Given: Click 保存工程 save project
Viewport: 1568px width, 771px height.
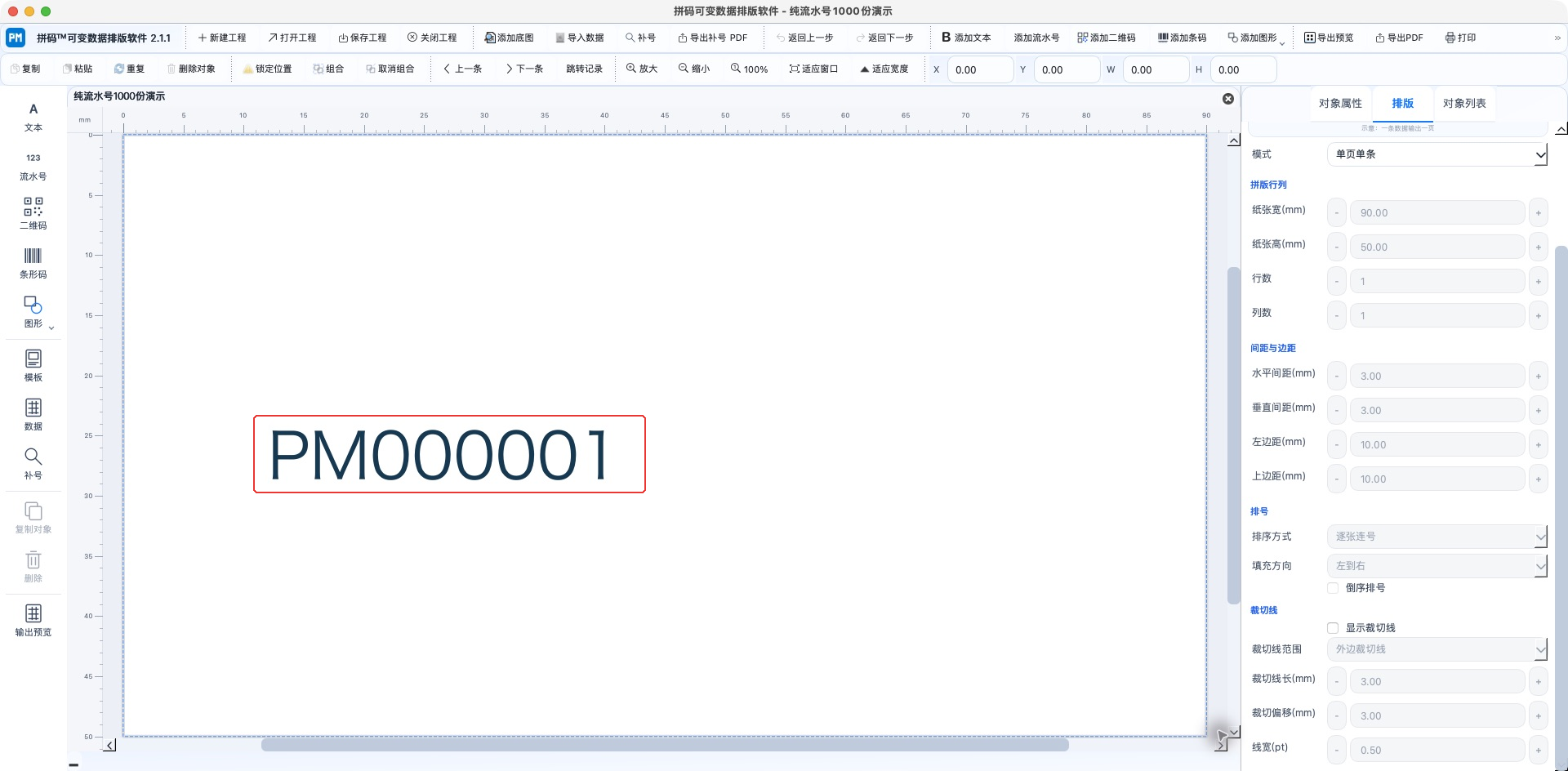Looking at the screenshot, I should [x=363, y=38].
